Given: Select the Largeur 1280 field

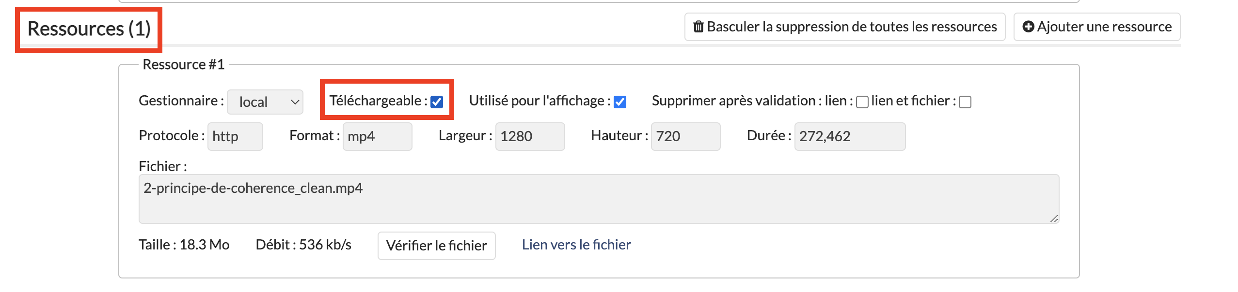Looking at the screenshot, I should pyautogui.click(x=530, y=136).
